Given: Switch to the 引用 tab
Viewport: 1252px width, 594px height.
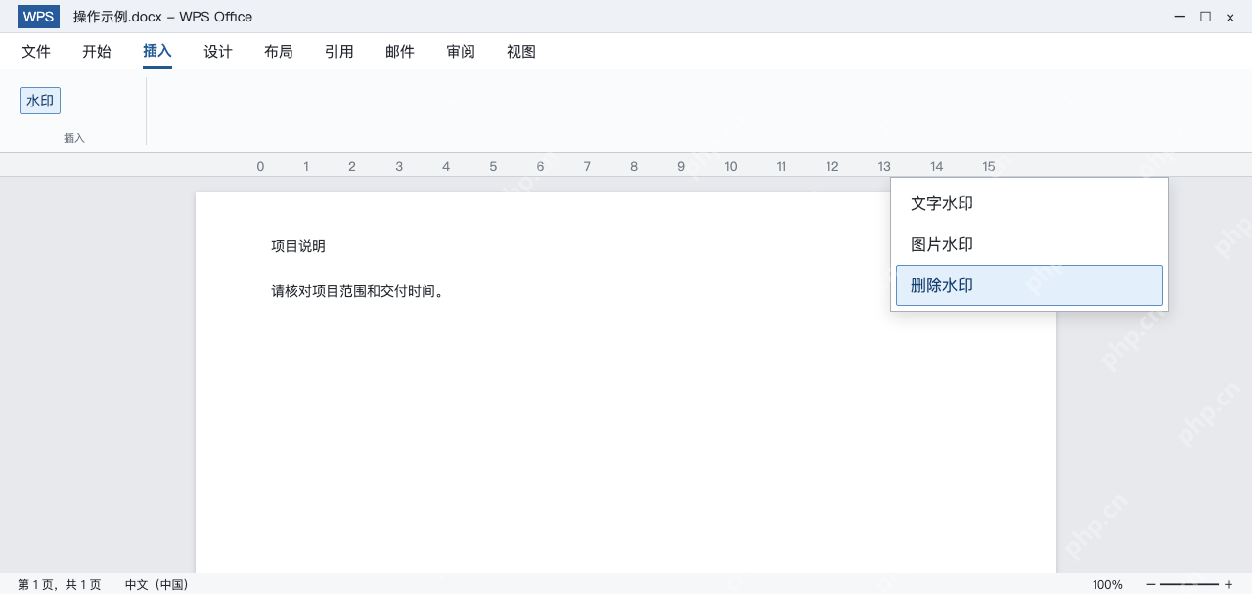Looking at the screenshot, I should (339, 52).
